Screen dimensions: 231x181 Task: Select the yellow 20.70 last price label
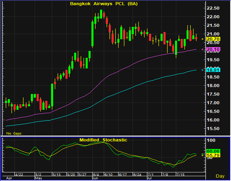pos(213,39)
